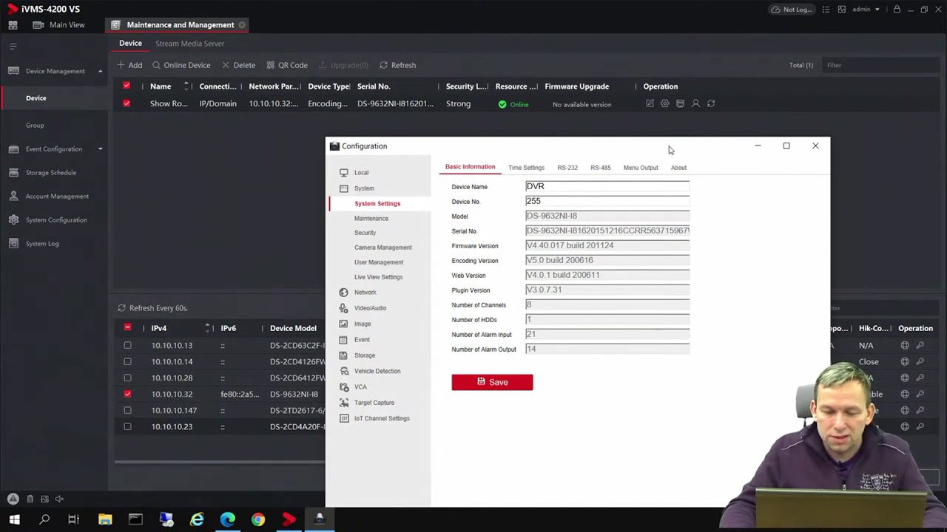Close the Maintenance and Management tab

[x=242, y=25]
